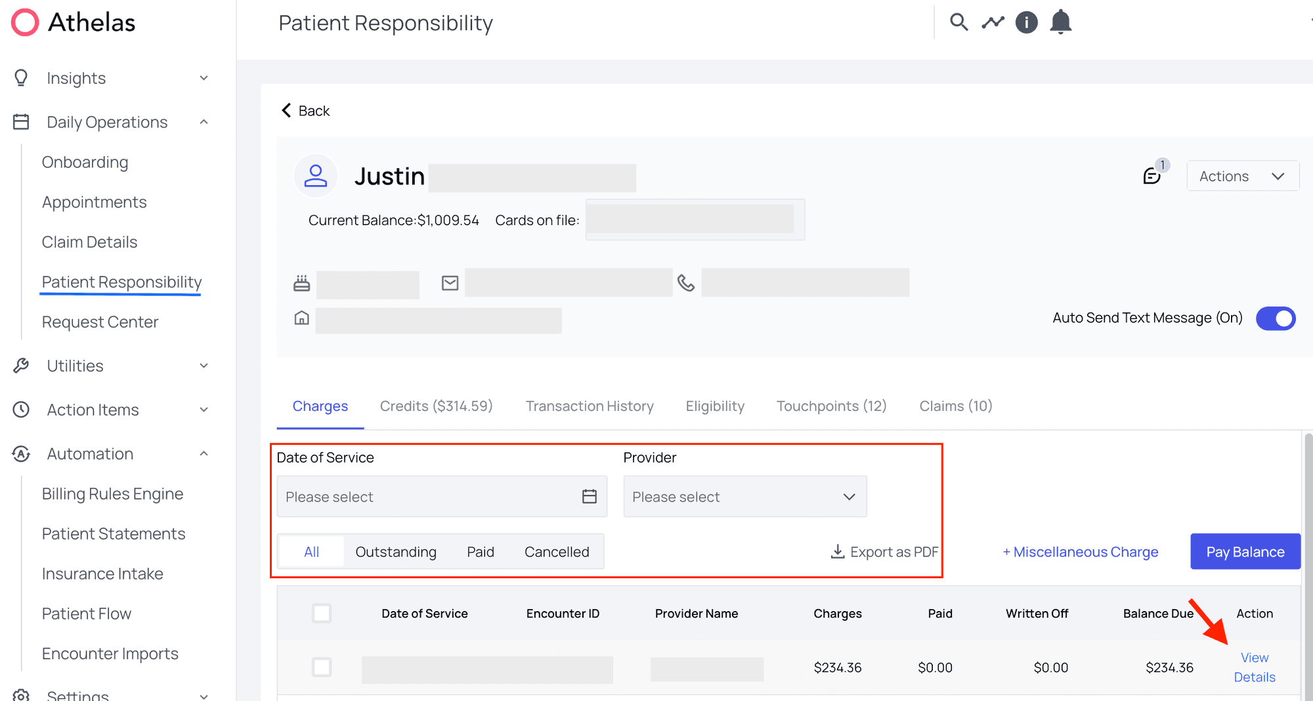The width and height of the screenshot is (1313, 701).
Task: Turn off Auto Send Text Message toggle
Action: [x=1275, y=318]
